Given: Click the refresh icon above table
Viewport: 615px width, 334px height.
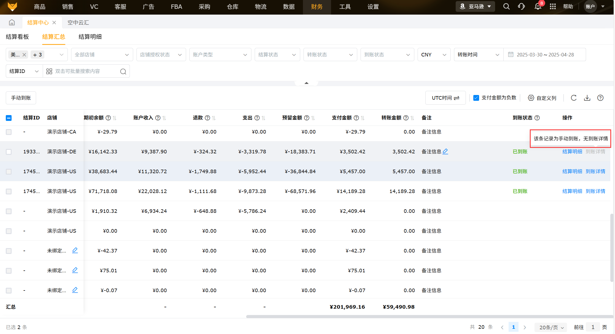Looking at the screenshot, I should [x=574, y=98].
